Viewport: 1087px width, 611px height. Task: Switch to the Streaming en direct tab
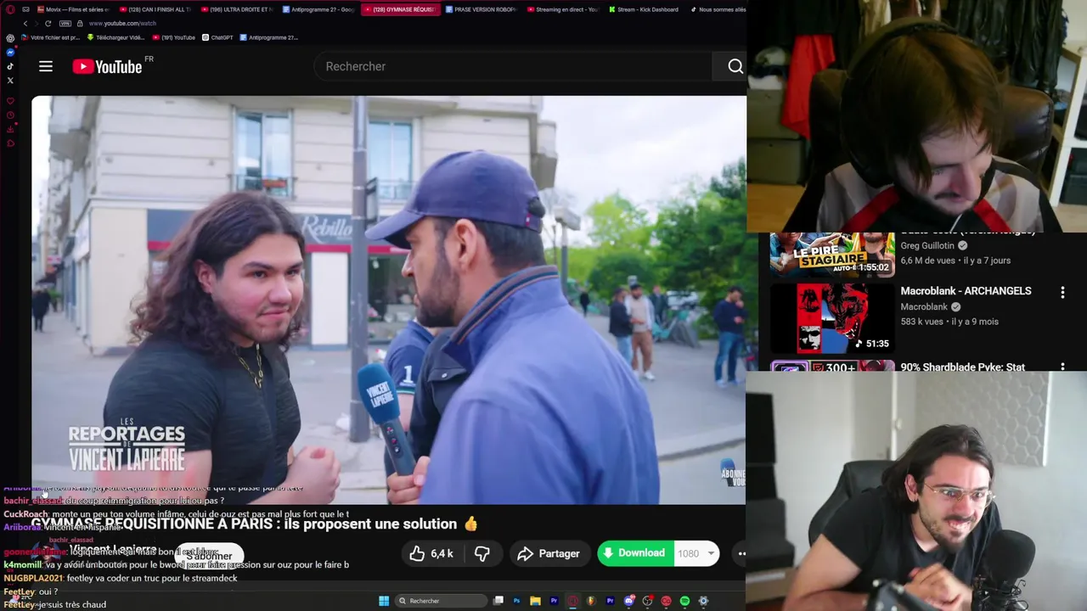click(563, 9)
